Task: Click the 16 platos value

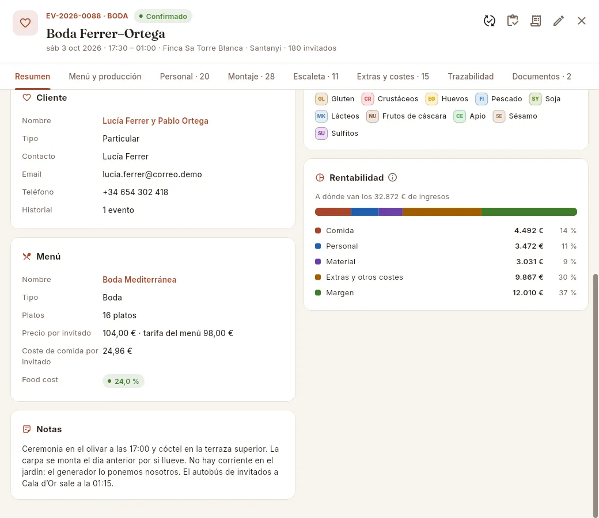Action: click(120, 315)
